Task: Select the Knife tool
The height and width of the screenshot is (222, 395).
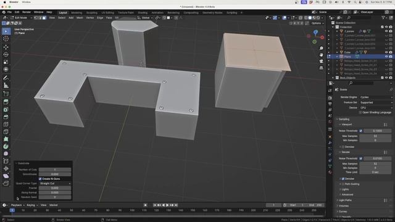Action: pos(6,131)
